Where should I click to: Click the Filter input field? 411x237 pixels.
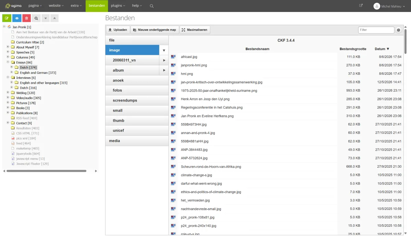pyautogui.click(x=376, y=30)
